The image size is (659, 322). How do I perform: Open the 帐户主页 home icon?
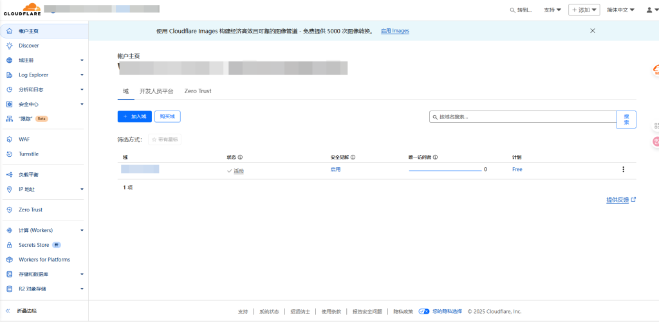[x=10, y=31]
